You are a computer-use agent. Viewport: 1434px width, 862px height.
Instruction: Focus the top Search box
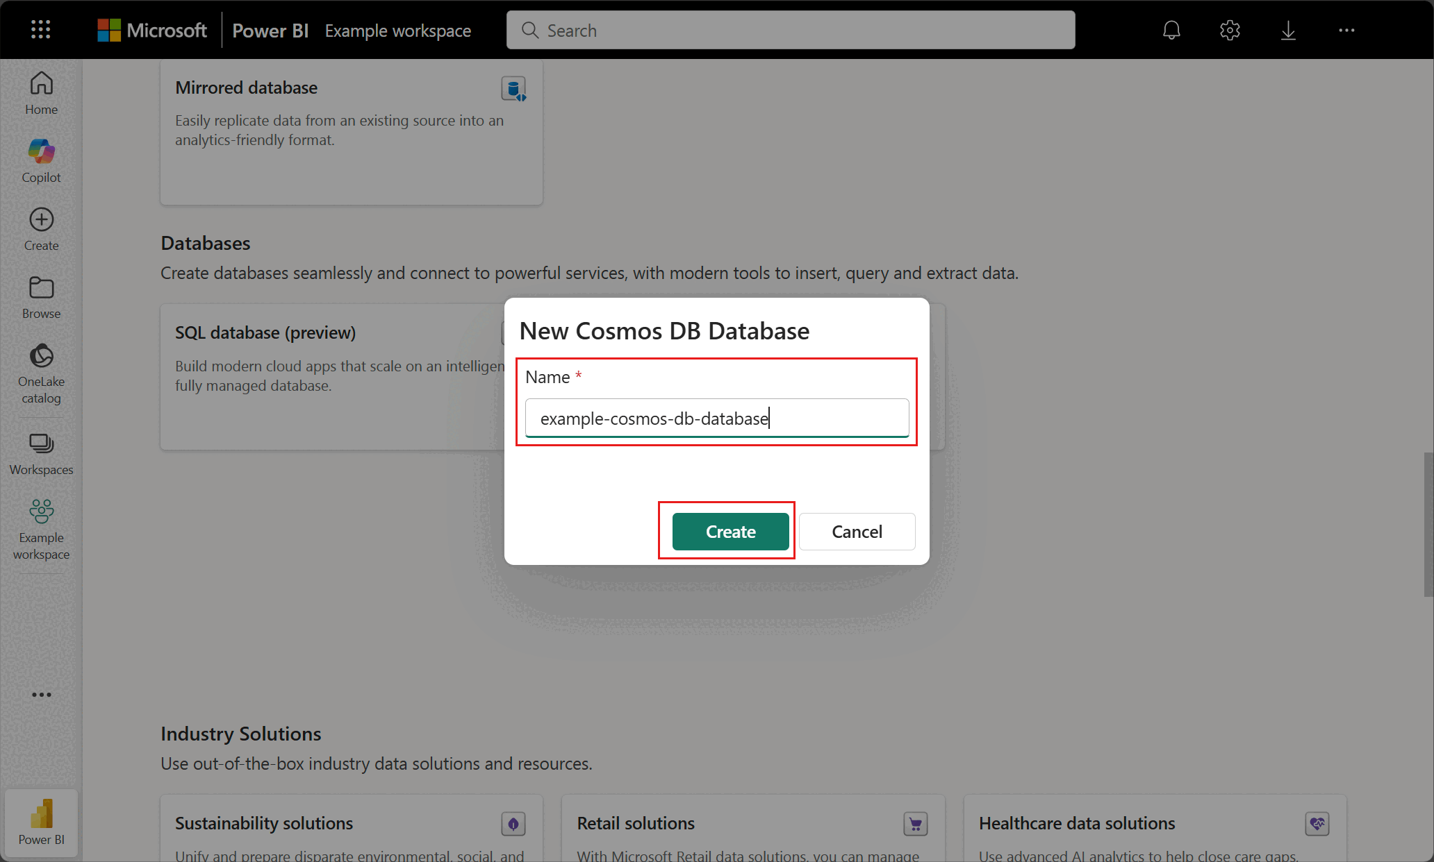pyautogui.click(x=791, y=31)
